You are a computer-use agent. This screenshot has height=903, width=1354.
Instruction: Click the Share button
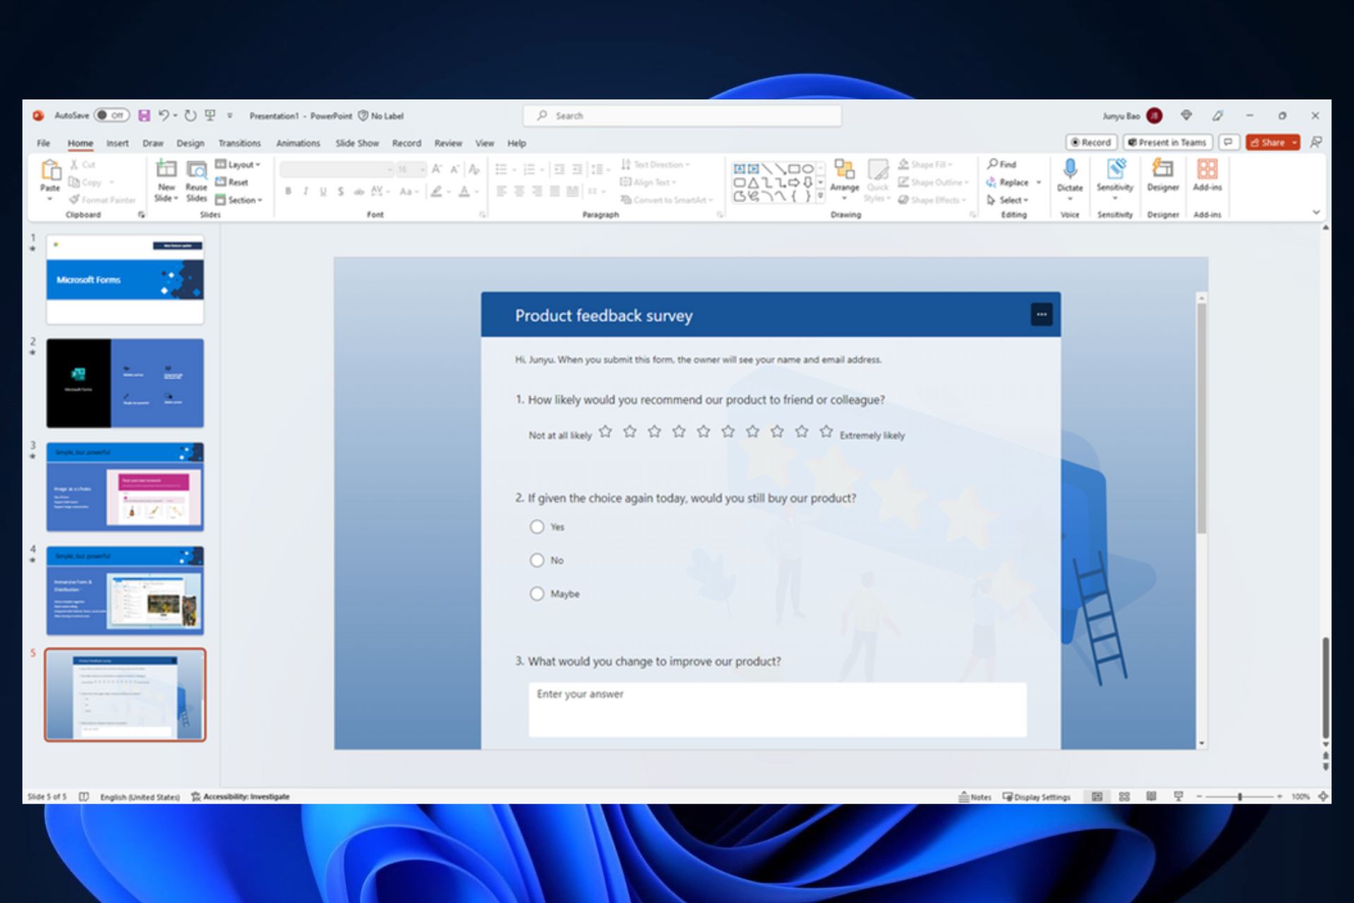[1268, 143]
